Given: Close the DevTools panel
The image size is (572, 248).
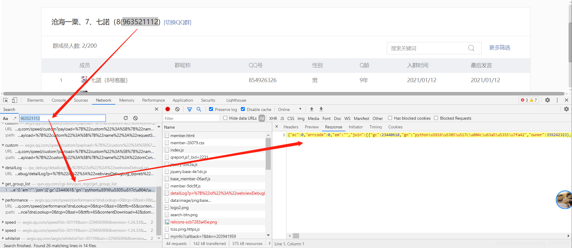Looking at the screenshot, I should pyautogui.click(x=567, y=100).
